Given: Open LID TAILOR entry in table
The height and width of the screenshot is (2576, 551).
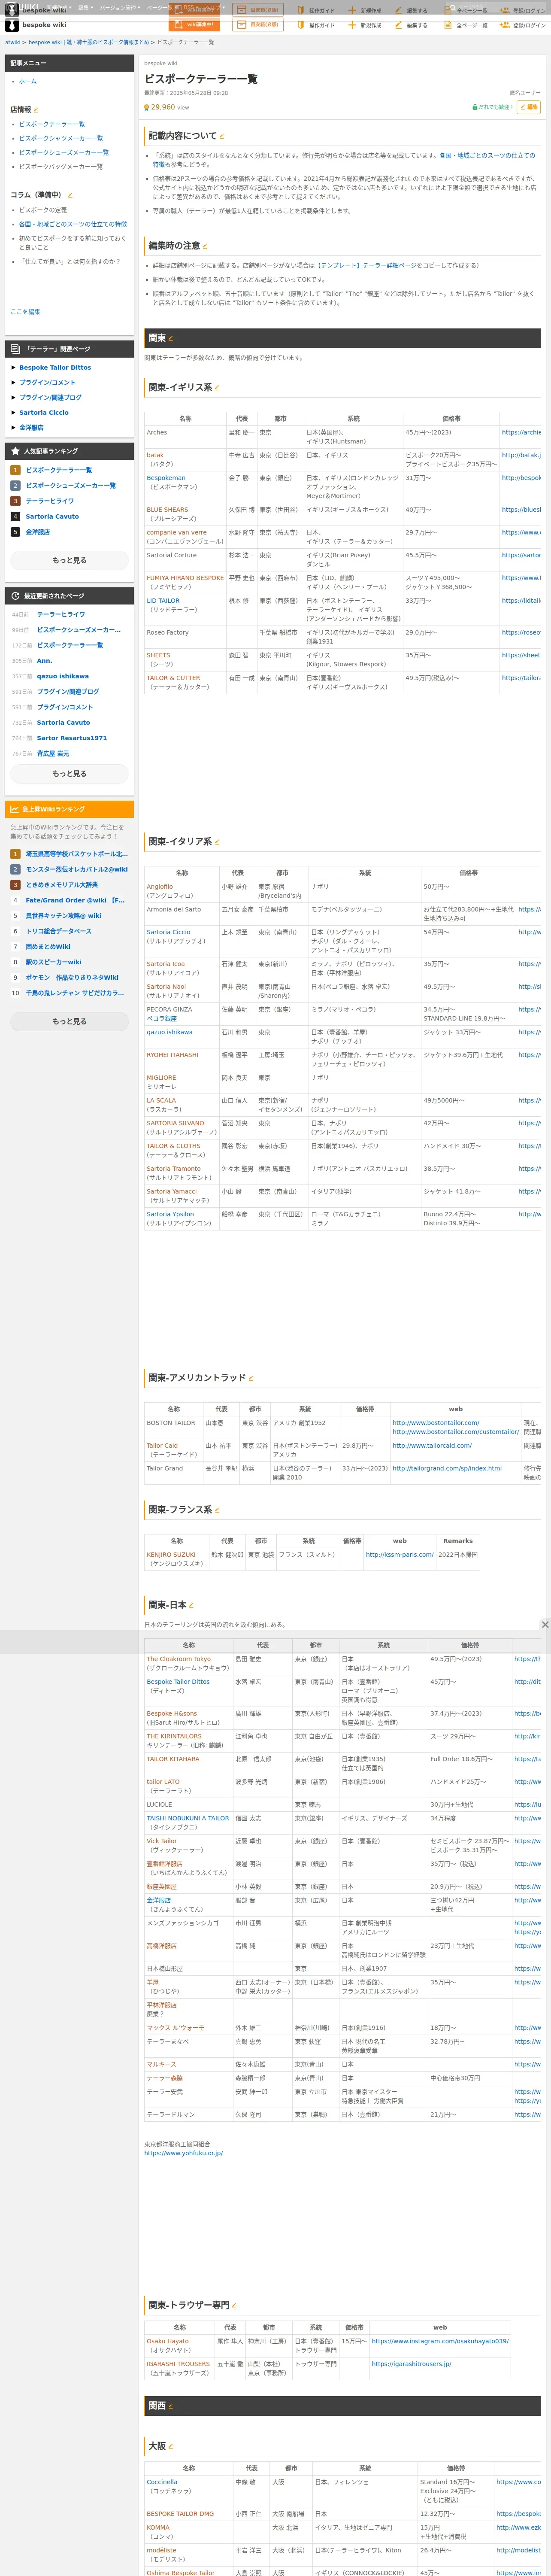Looking at the screenshot, I should click(163, 601).
